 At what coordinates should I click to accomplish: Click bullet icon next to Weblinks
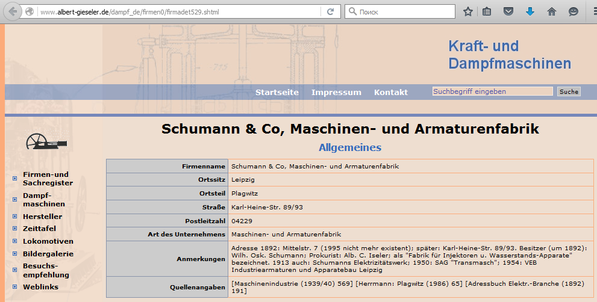pyautogui.click(x=15, y=286)
